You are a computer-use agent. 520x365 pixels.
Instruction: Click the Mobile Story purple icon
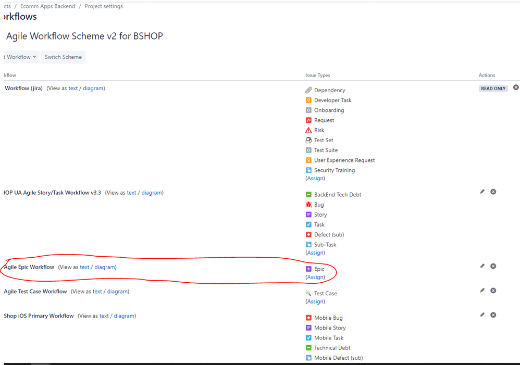(308, 328)
